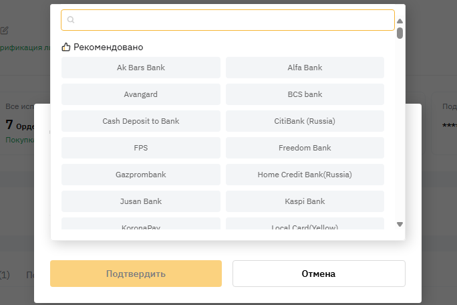Select Cash Deposit to Bank
This screenshot has width=457, height=305.
click(141, 121)
